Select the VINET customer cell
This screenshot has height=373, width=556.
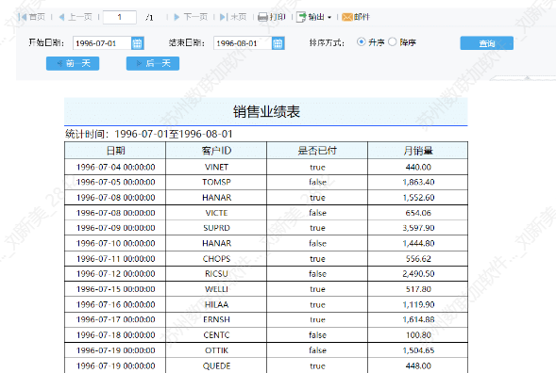216,167
